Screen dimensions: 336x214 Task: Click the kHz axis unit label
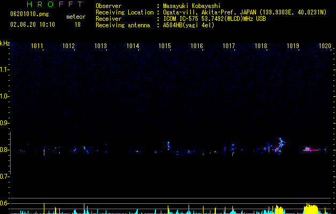tap(5, 43)
